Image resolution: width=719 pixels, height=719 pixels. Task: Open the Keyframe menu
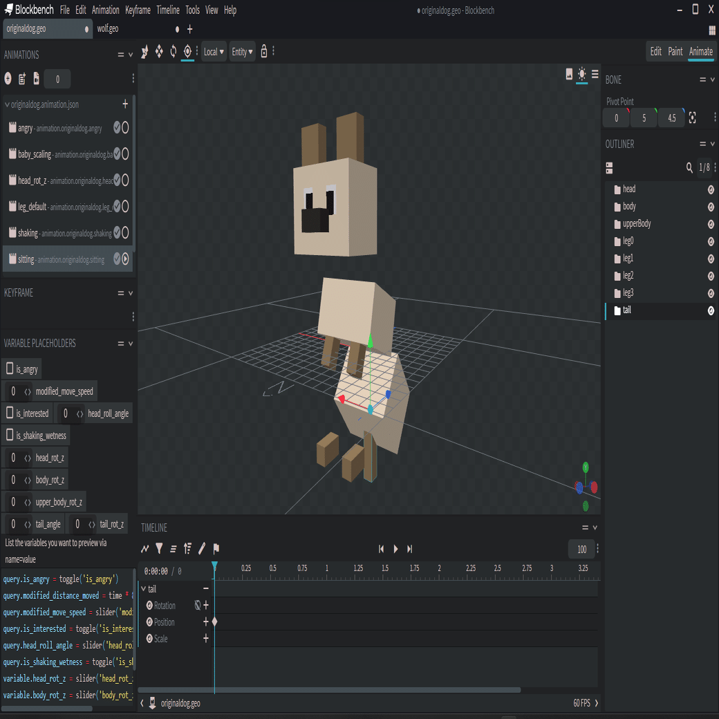pos(138,10)
